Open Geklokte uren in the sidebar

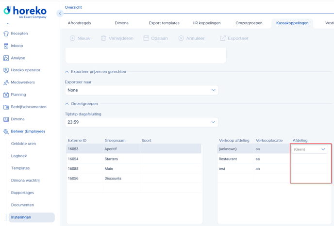[x=23, y=144]
